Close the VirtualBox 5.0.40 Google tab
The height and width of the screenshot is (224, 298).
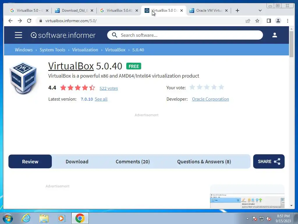(x=137, y=10)
